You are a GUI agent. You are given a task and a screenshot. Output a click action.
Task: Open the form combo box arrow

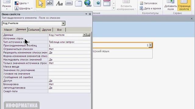tap(150, 45)
